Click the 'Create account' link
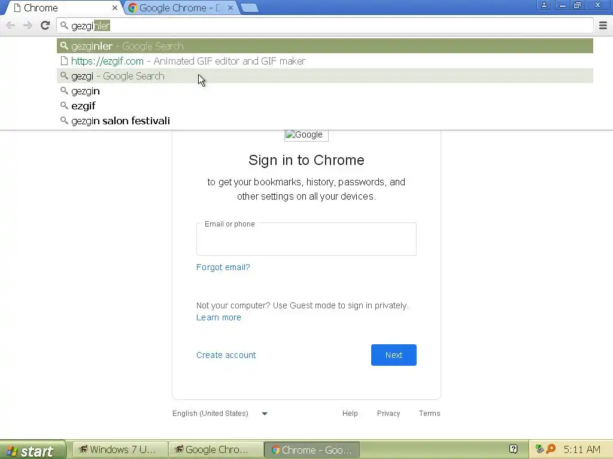 (x=226, y=355)
